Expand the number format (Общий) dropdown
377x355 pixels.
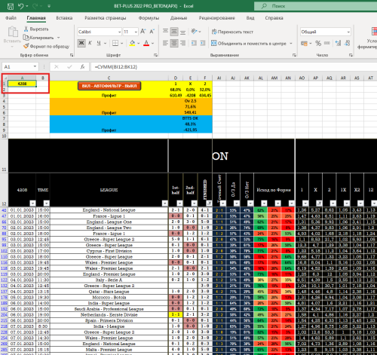click(x=348, y=32)
